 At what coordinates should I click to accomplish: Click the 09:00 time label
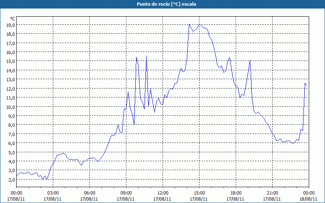[126, 193]
